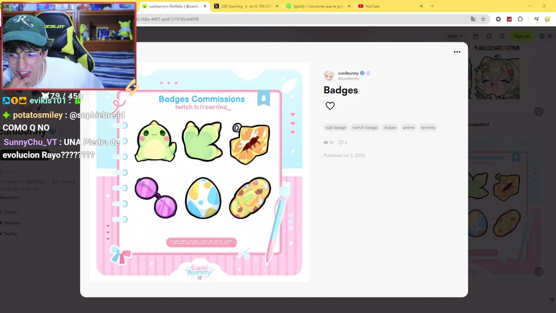Image resolution: width=556 pixels, height=313 pixels.
Task: Click potatosmiley's chat message
Action: coord(63,121)
